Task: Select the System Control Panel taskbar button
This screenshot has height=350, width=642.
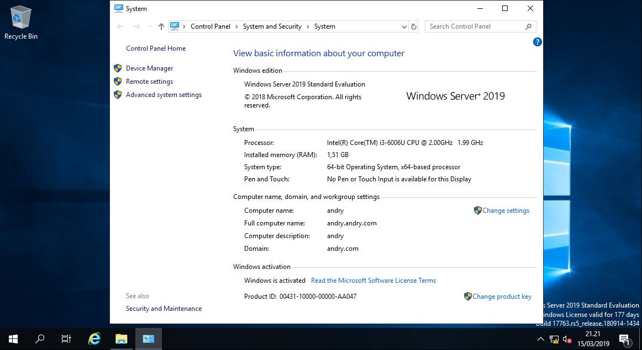Action: pyautogui.click(x=148, y=338)
